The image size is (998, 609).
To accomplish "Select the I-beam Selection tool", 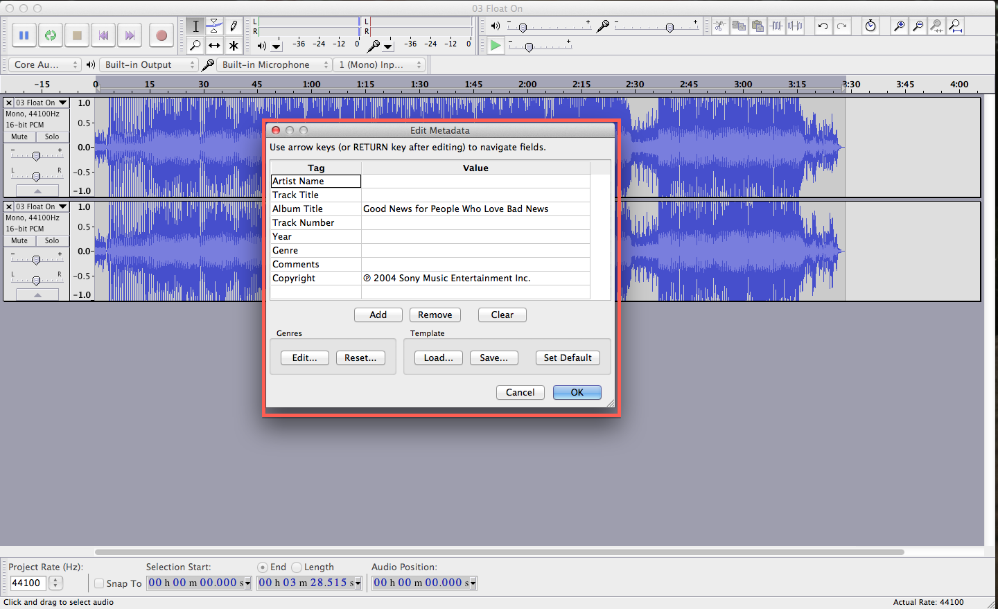I will point(195,26).
